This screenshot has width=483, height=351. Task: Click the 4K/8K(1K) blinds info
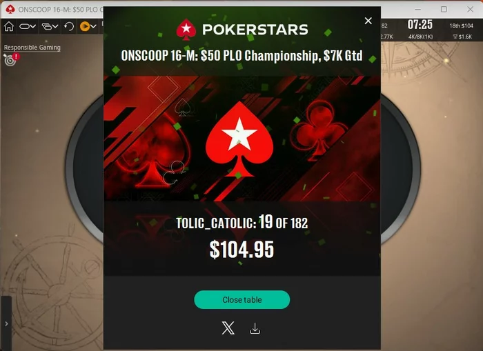tap(420, 37)
